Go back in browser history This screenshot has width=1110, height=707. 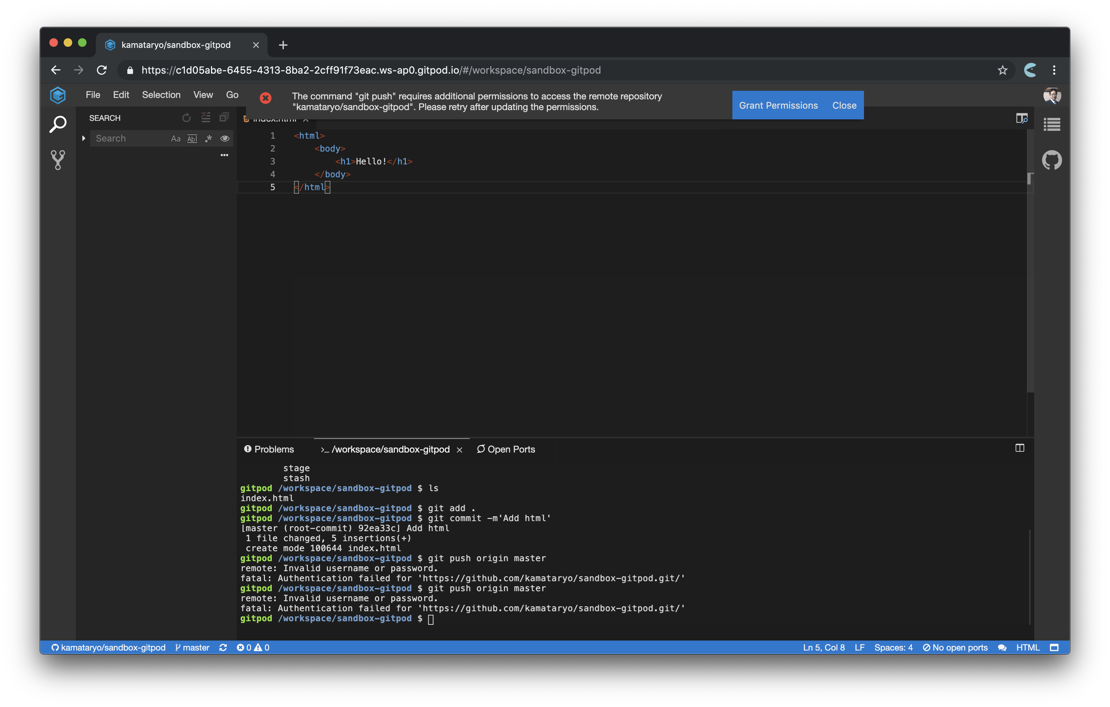(x=56, y=70)
